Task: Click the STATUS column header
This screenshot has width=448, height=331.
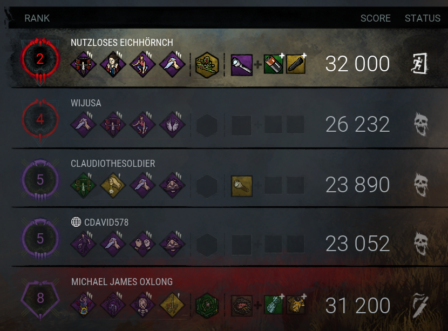Action: [x=423, y=18]
